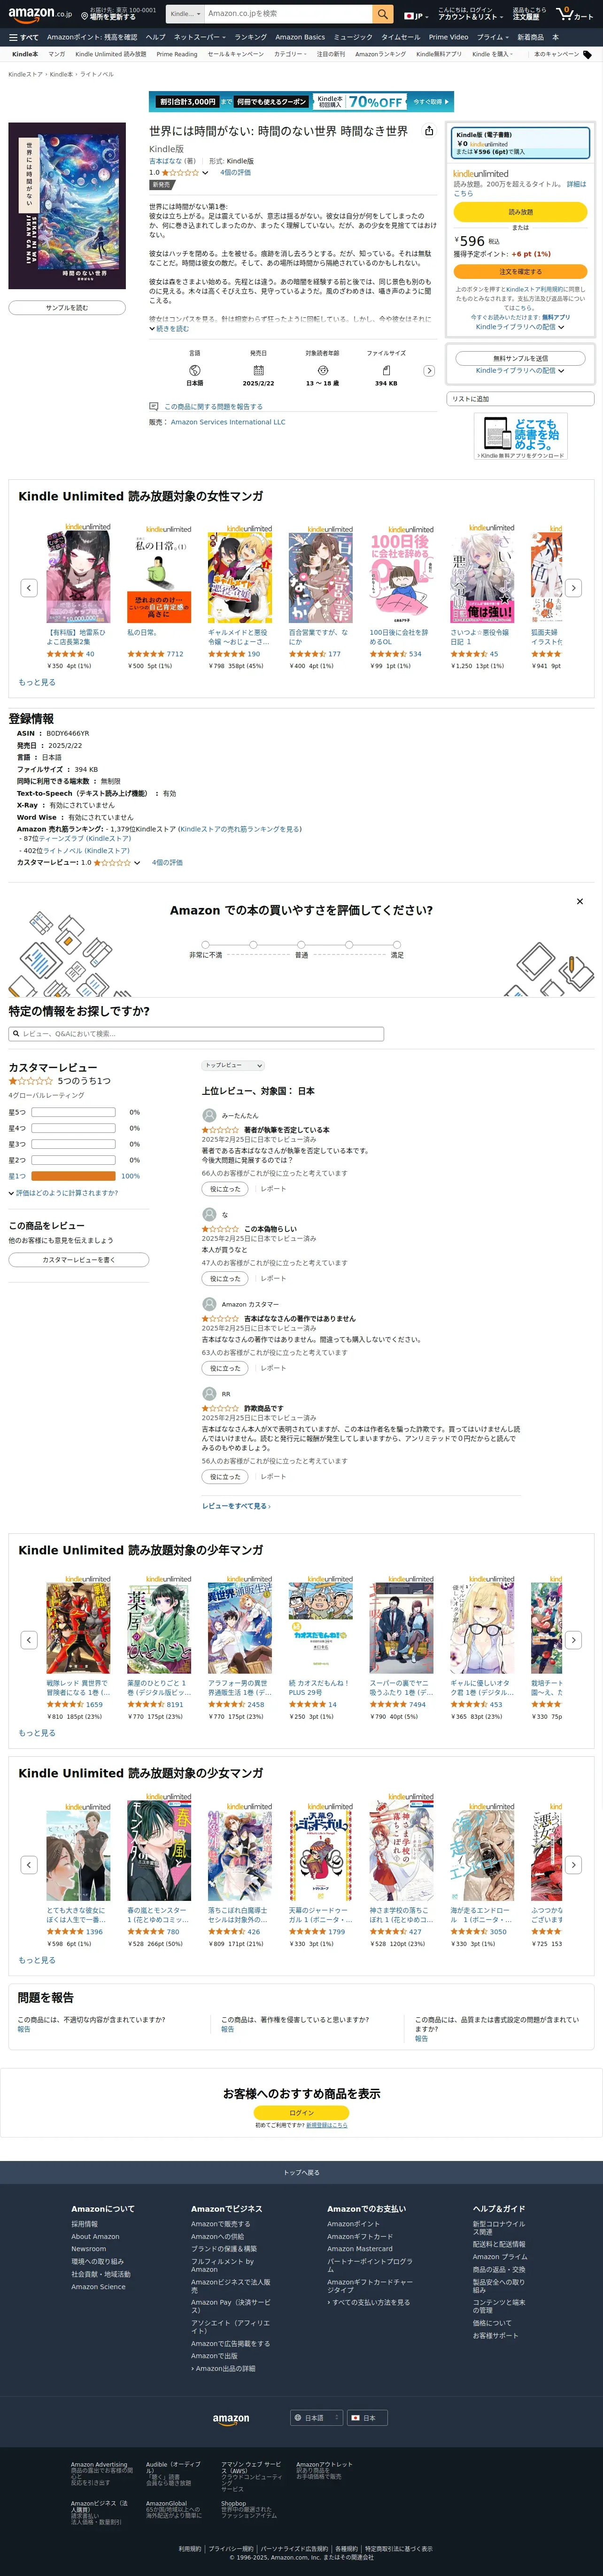
Task: Open the レビューをすべて見る link
Action: coord(236,1506)
